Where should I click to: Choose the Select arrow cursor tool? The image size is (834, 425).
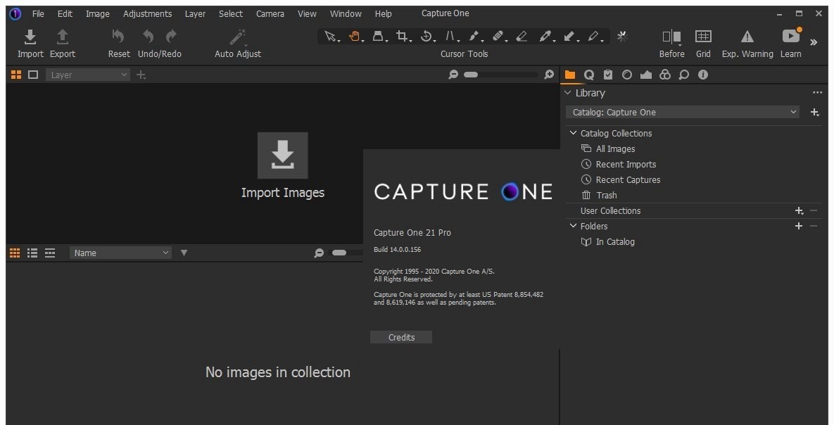[x=330, y=36]
